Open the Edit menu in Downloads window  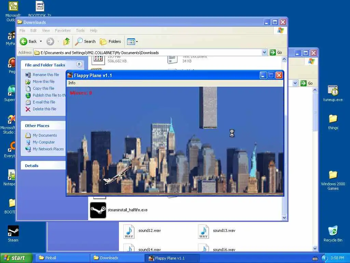33,30
